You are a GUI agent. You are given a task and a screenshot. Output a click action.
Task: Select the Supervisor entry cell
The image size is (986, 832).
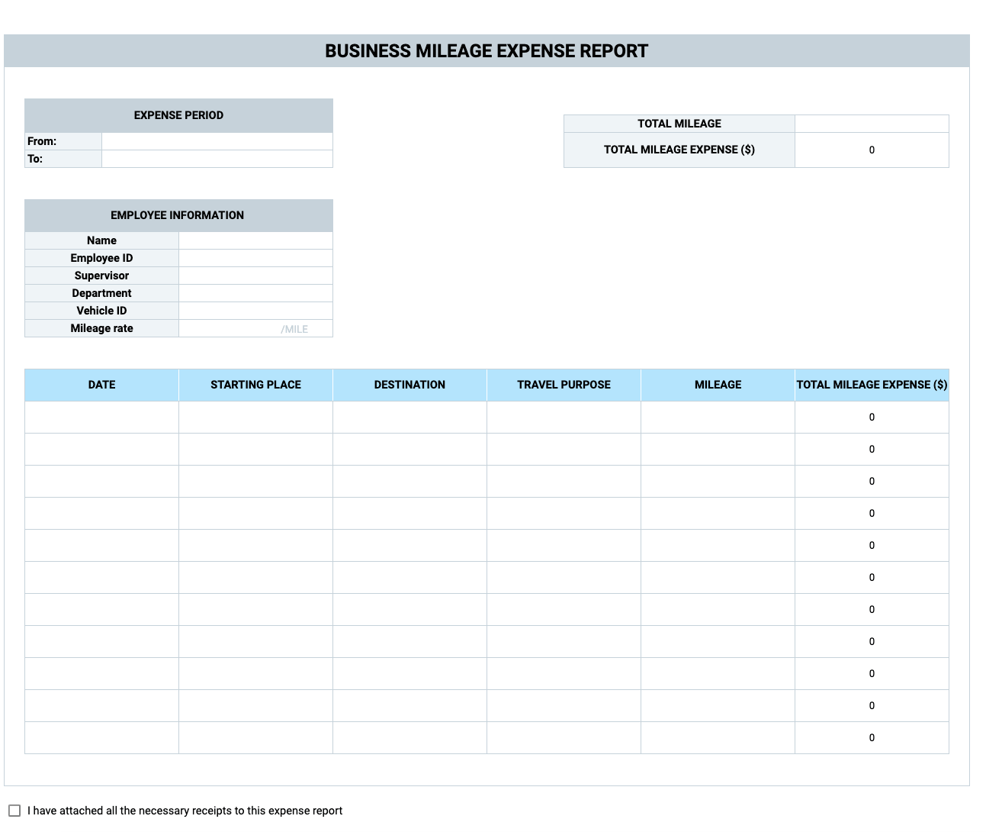[x=255, y=275]
